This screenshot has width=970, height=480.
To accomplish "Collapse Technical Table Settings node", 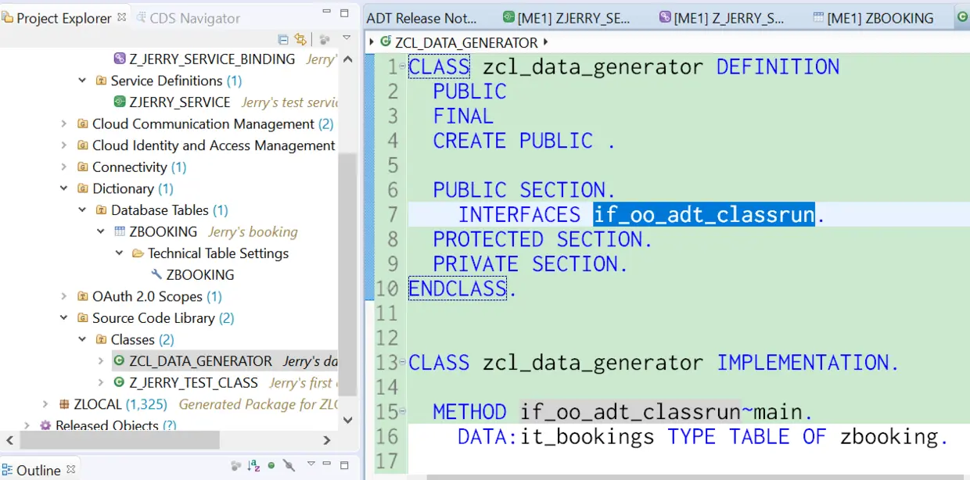I will pyautogui.click(x=119, y=253).
